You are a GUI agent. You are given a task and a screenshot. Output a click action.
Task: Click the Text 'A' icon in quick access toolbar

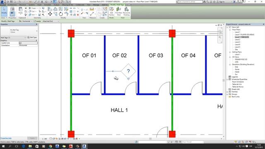42,2
